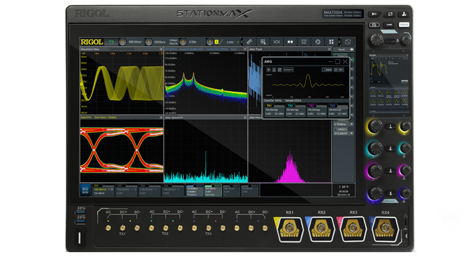
Task: Click the RIGOL logo menu button
Action: [92, 42]
